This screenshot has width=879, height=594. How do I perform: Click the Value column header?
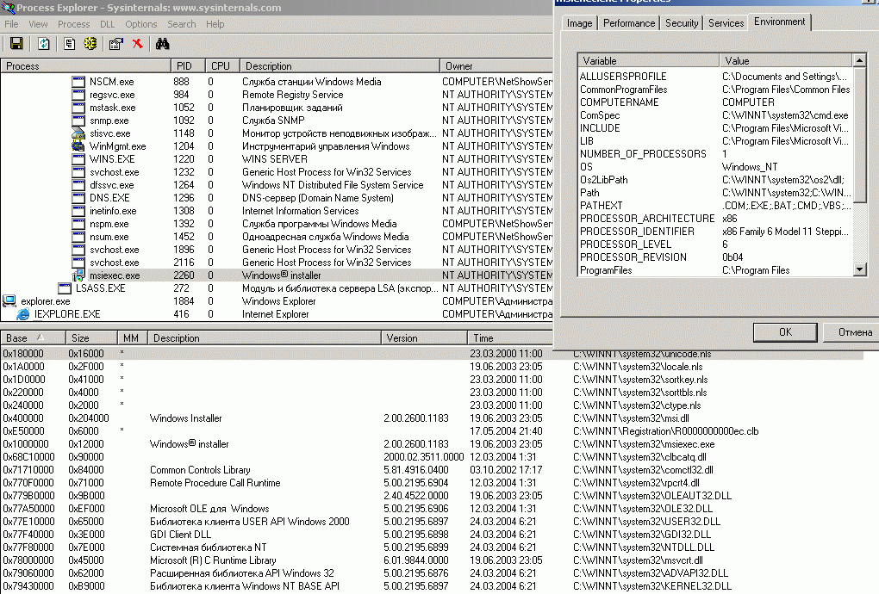click(785, 60)
